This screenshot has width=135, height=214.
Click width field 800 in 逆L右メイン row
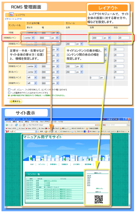(x=46, y=72)
